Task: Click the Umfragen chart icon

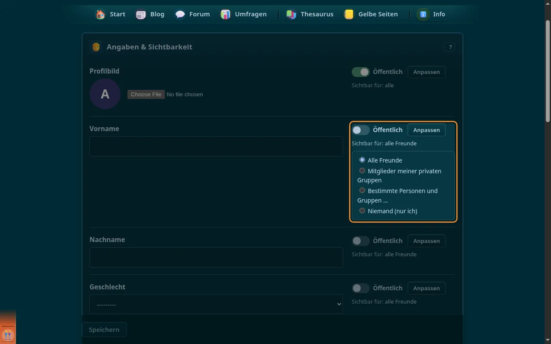Action: 226,14
